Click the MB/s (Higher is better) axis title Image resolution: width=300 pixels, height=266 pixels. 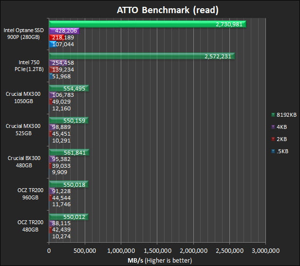[160, 261]
